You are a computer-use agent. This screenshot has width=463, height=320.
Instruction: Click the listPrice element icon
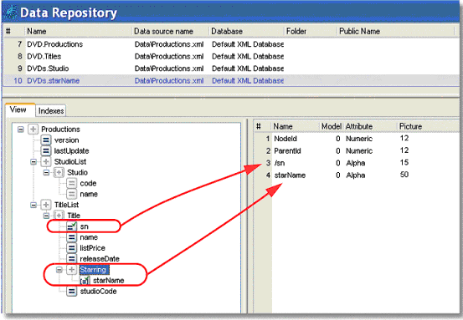coord(71,248)
